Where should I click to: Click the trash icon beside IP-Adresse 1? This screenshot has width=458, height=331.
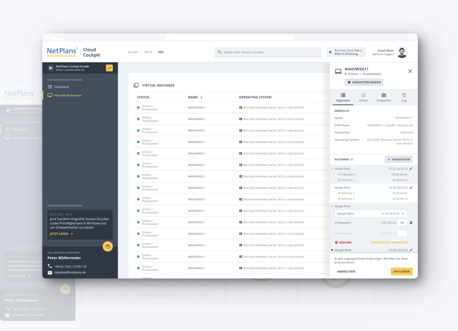pos(411,223)
